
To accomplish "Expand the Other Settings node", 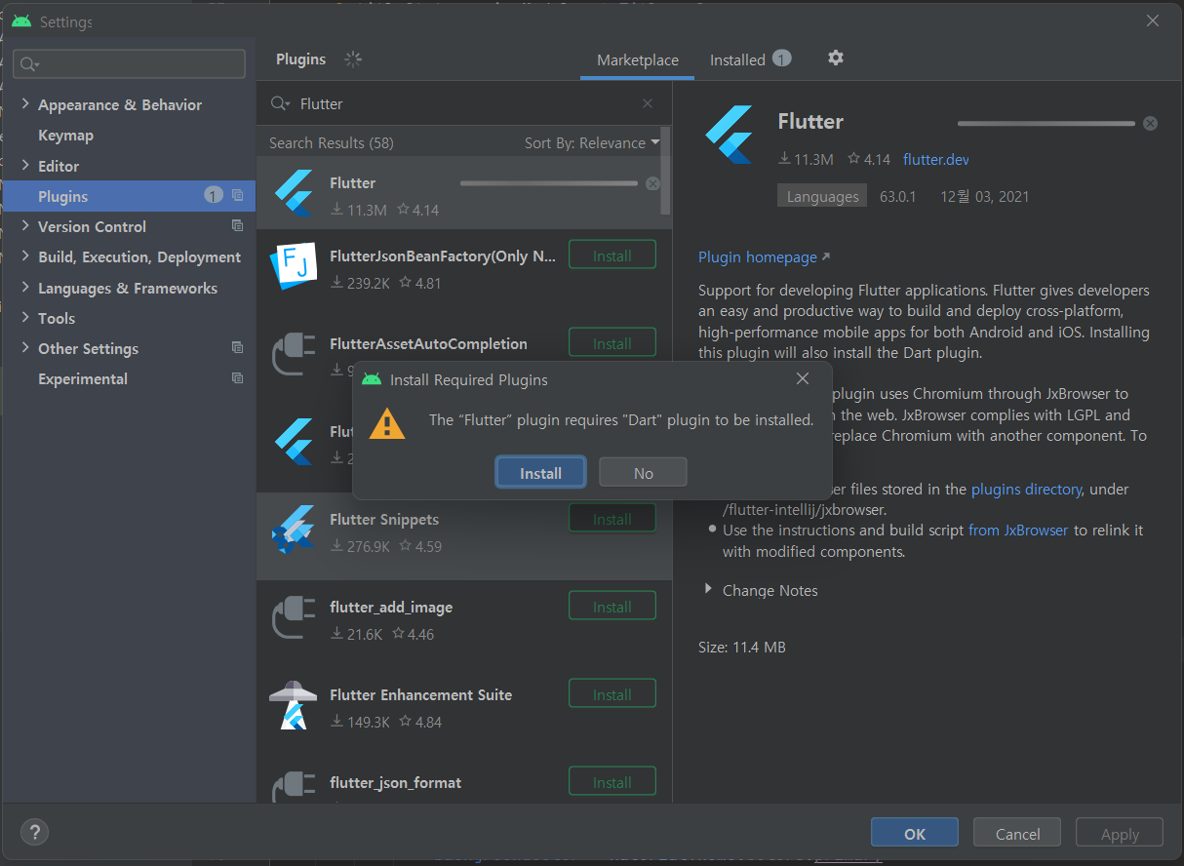I will (25, 348).
